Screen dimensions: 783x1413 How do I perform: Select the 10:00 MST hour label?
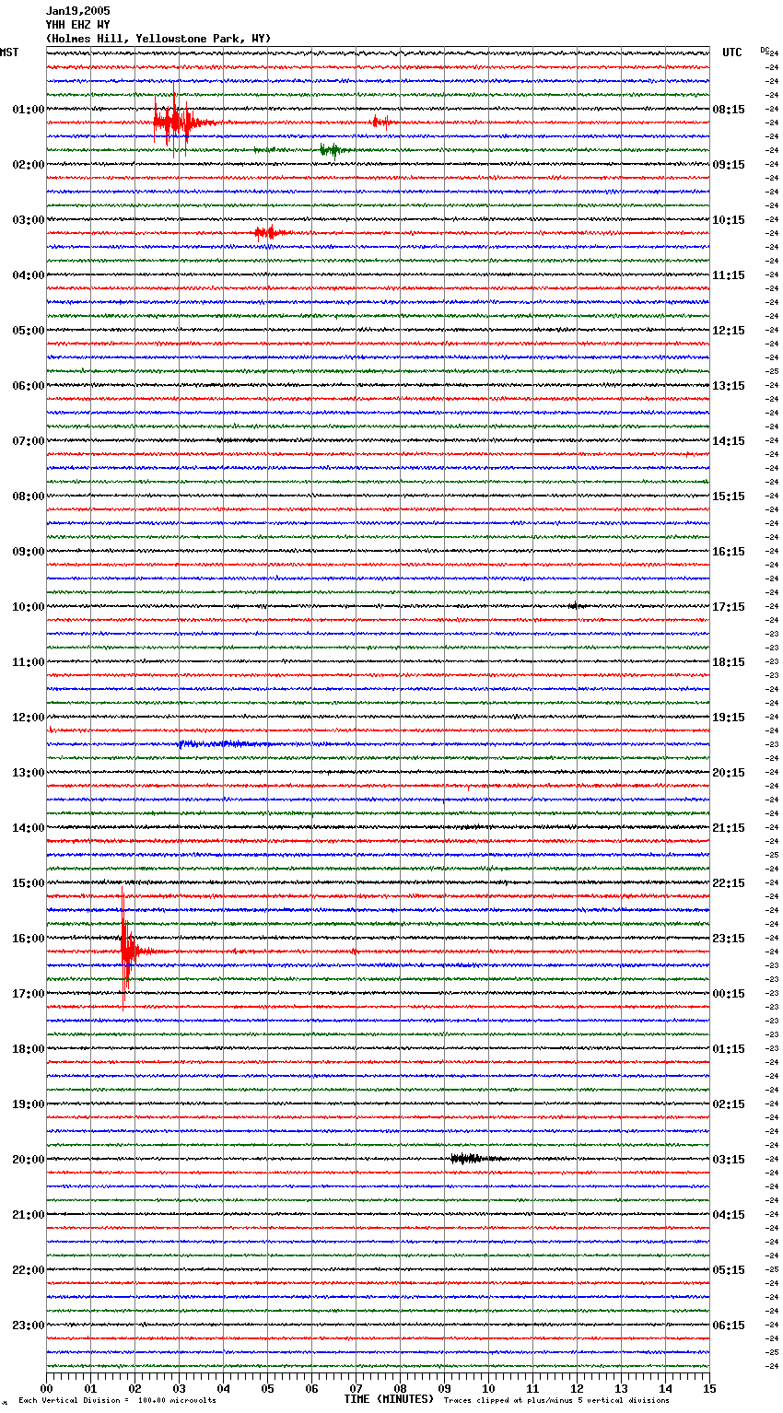pos(29,607)
